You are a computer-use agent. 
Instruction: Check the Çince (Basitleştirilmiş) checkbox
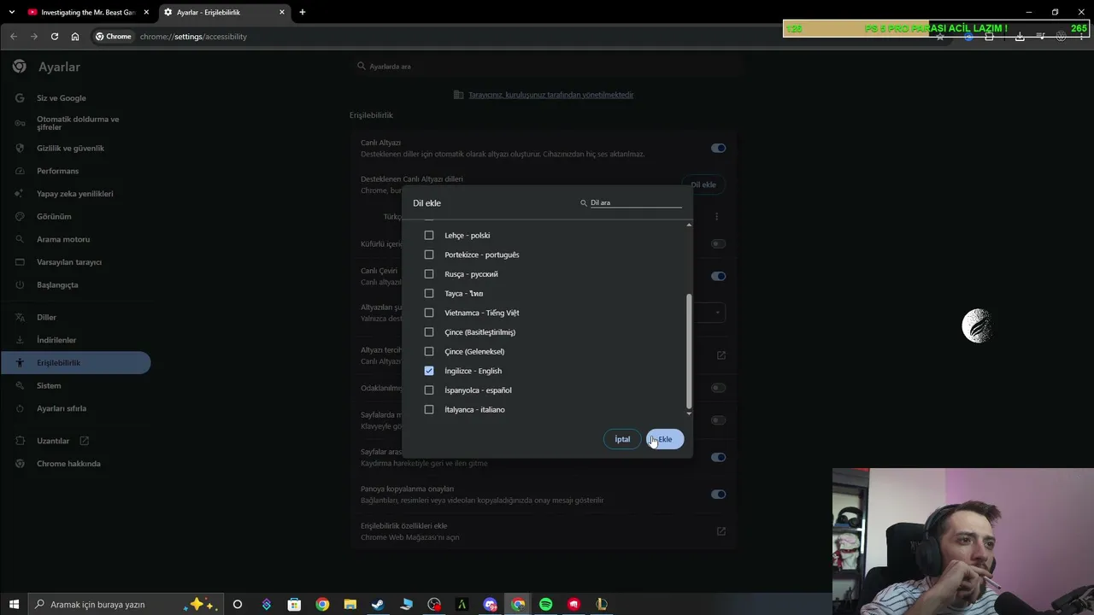coord(429,332)
